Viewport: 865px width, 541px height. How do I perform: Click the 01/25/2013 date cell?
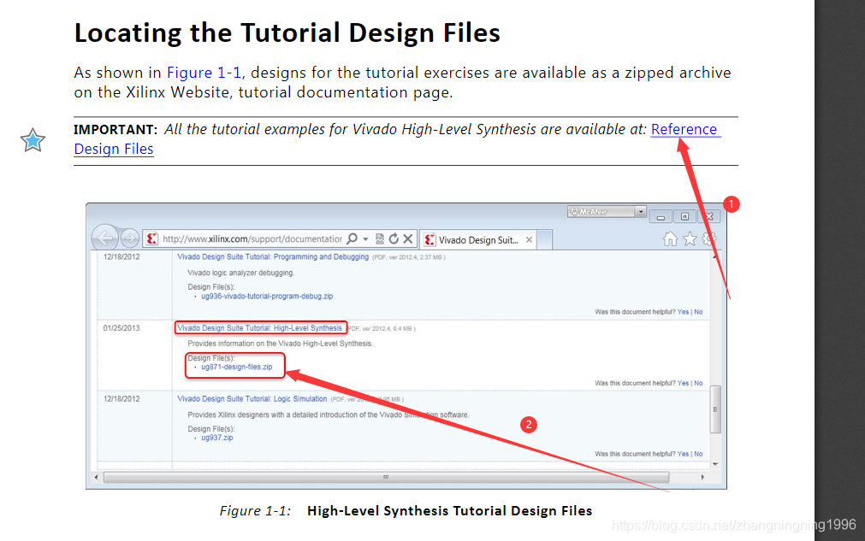(121, 328)
